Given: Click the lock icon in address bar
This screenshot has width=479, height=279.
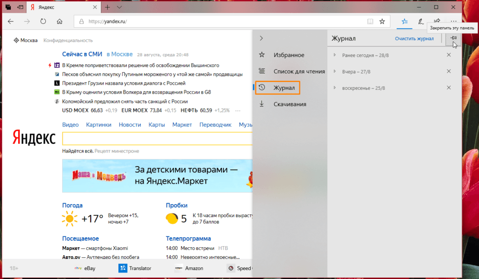Looking at the screenshot, I should (81, 22).
